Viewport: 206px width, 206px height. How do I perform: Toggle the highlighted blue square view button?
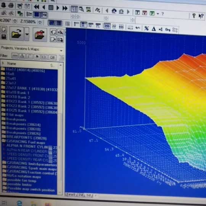click(37, 14)
